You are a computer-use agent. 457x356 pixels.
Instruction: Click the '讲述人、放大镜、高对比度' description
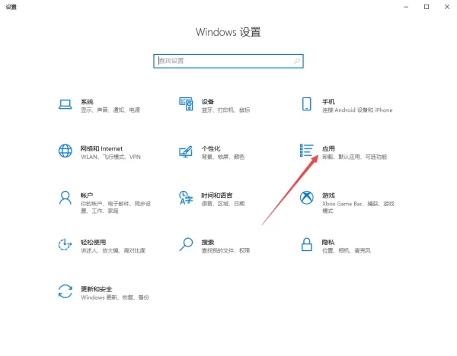(113, 250)
